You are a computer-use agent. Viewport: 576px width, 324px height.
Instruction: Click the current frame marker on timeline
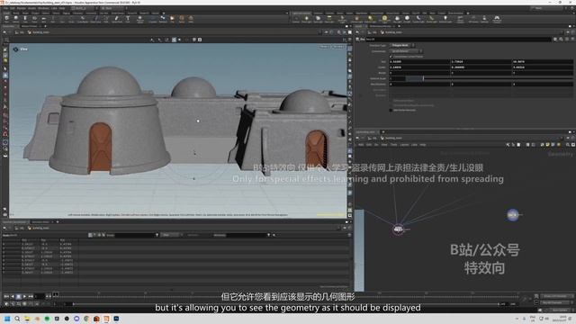56,294
